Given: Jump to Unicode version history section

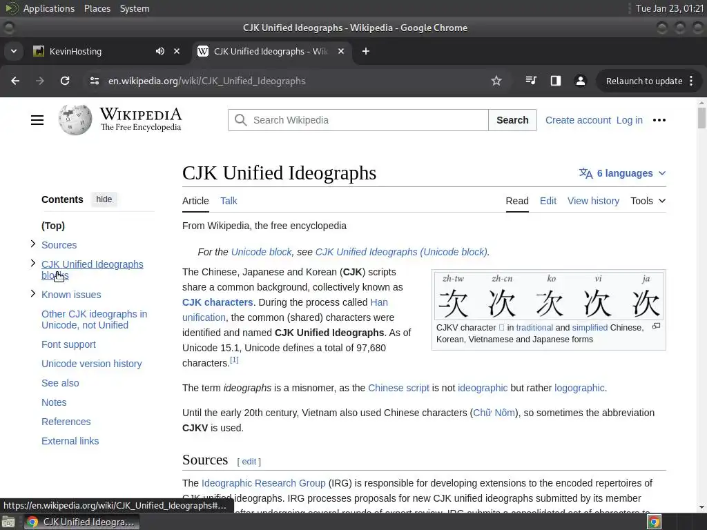Looking at the screenshot, I should (x=92, y=364).
